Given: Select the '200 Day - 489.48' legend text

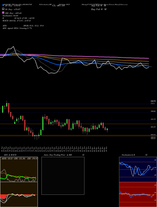Looking at the screenshot, I should 13,13.
